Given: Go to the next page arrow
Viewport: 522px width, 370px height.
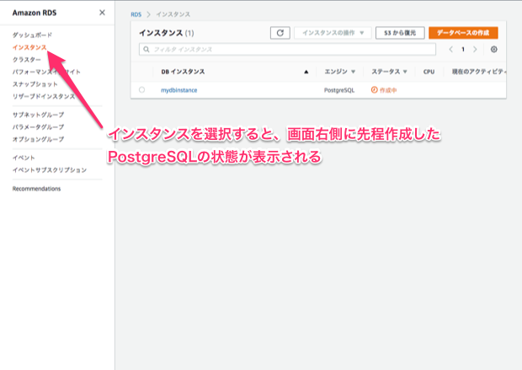Looking at the screenshot, I should pyautogui.click(x=475, y=50).
